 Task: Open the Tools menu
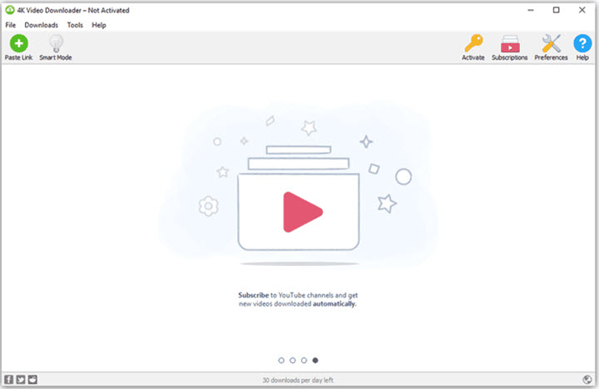click(x=75, y=25)
